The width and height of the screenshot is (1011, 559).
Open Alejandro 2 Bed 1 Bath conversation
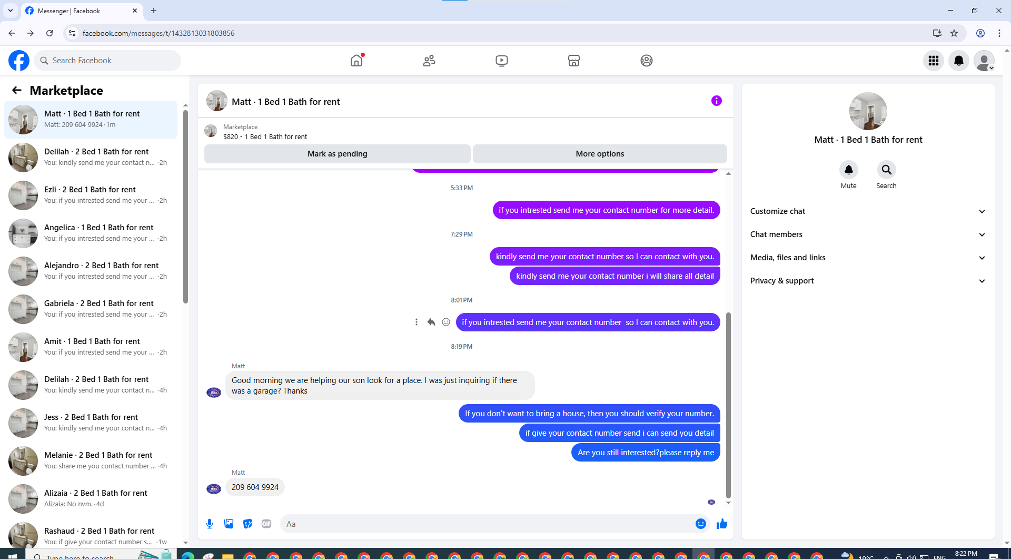click(91, 271)
